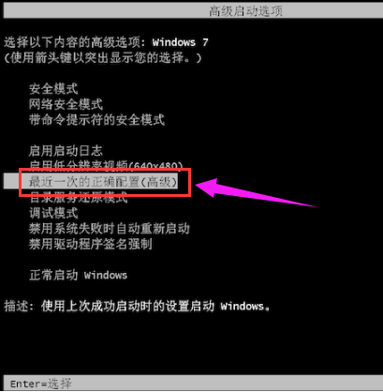The height and width of the screenshot is (392, 383).
Task: Select 启用低分辨率视频(640x480) option
Action: [106, 165]
